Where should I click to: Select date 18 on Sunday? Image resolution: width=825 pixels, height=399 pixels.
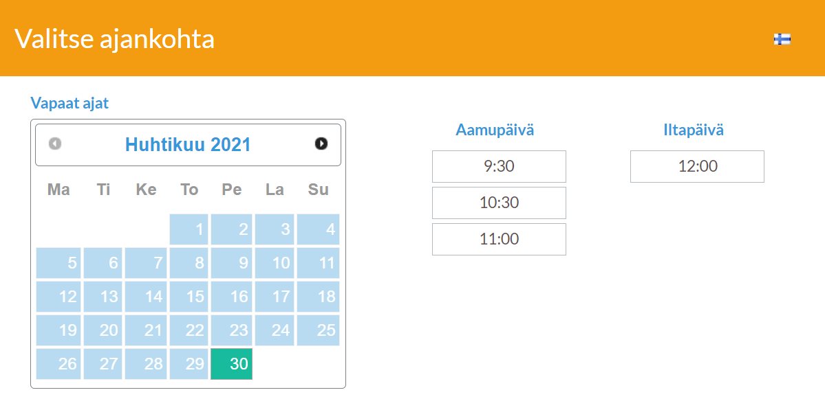318,297
